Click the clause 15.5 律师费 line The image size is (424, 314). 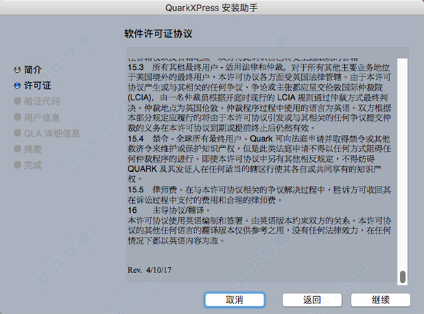[x=259, y=190]
